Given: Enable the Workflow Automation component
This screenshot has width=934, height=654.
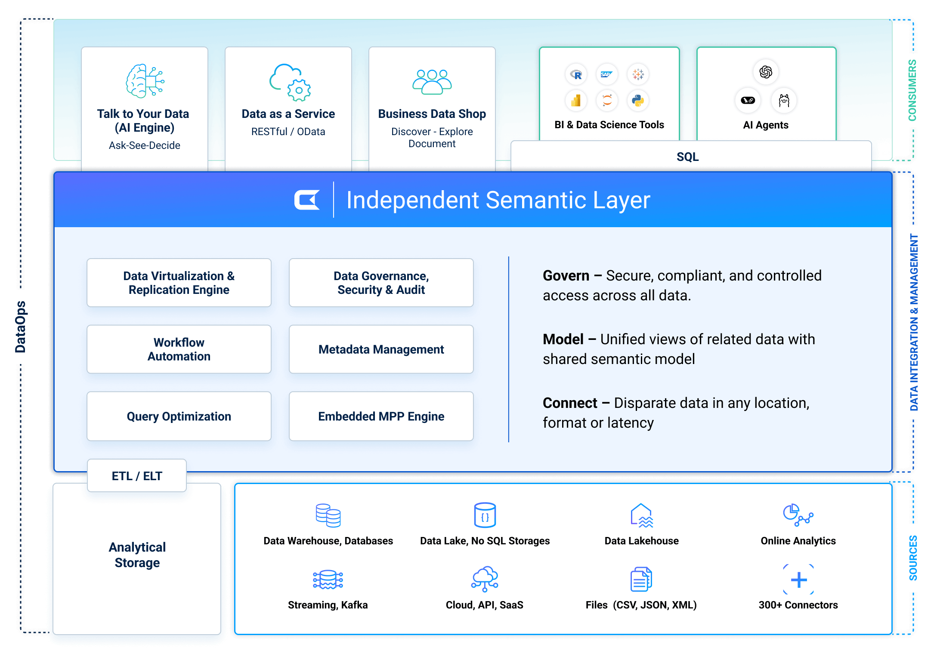Looking at the screenshot, I should tap(179, 349).
